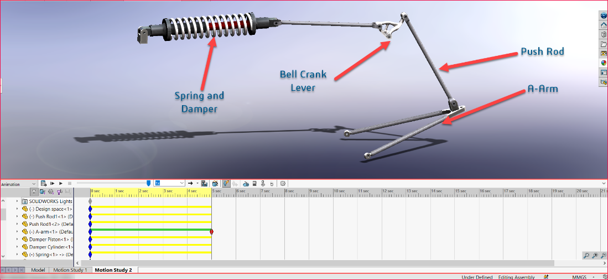
Task: Play the animation from start
Action: (x=52, y=183)
